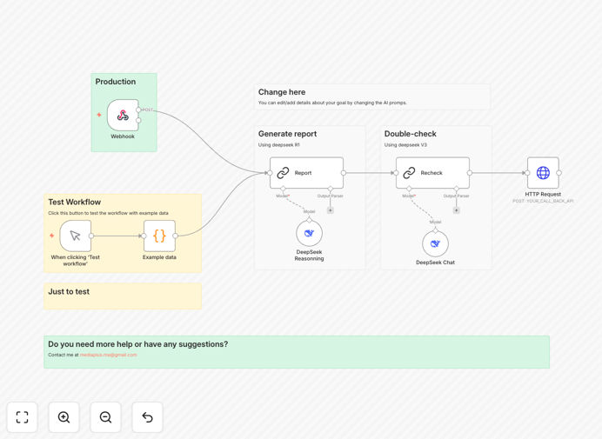Click the Model connector under Recheck
This screenshot has height=439, width=602.
(409, 189)
